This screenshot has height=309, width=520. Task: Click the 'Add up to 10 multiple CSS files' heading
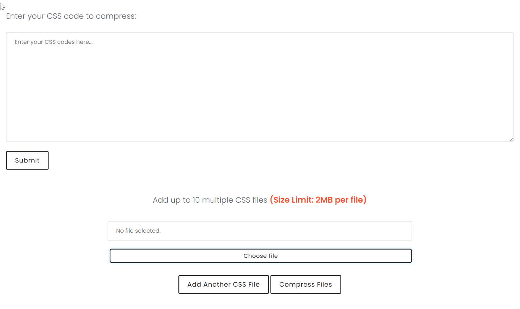point(210,200)
